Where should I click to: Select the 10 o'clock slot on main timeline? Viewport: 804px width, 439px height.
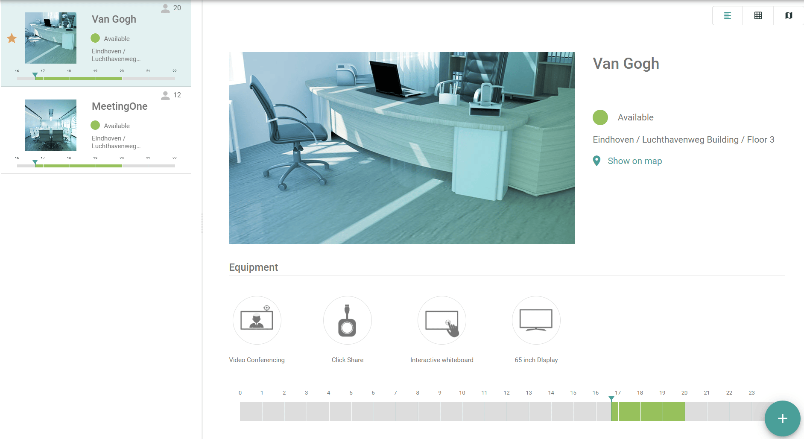point(474,411)
